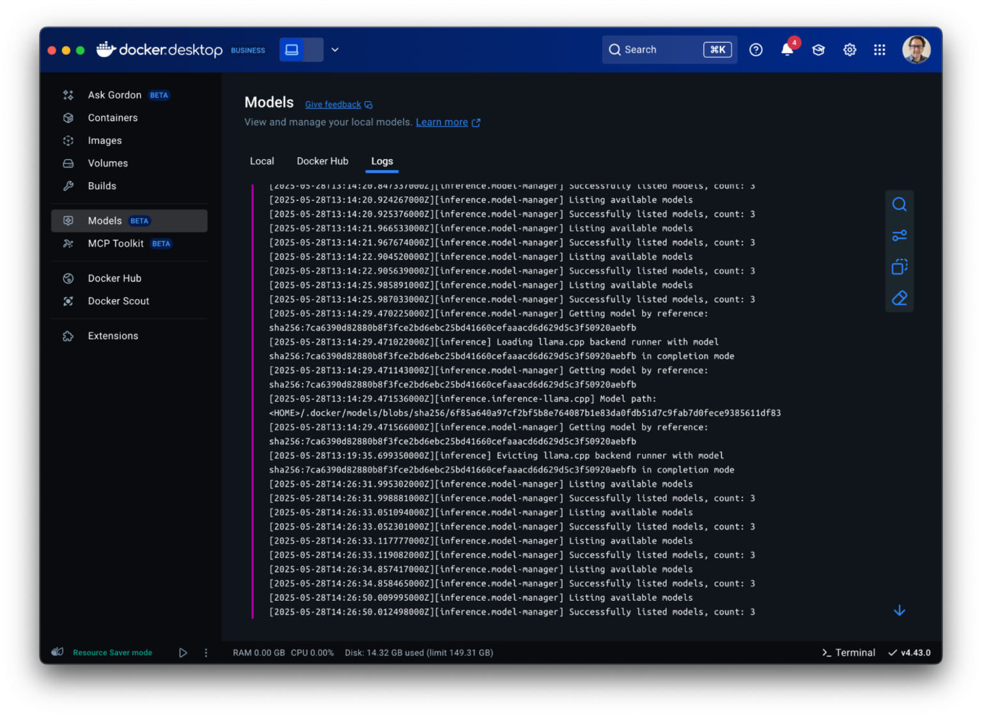
Task: Open the Give feedback link
Action: coord(333,104)
